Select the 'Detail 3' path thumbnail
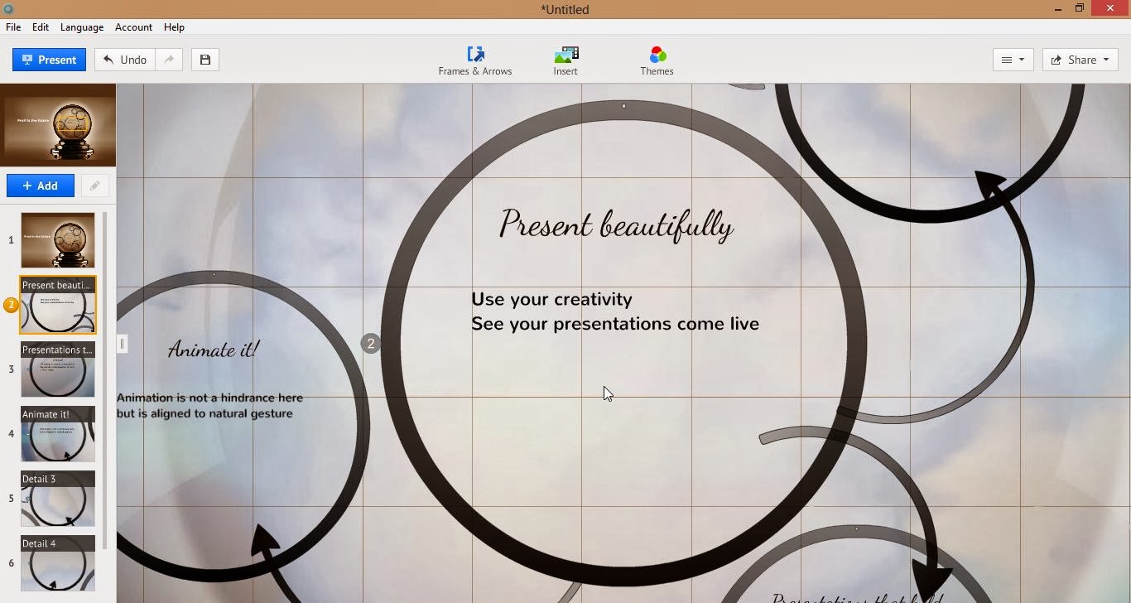This screenshot has height=603, width=1131. tap(58, 499)
